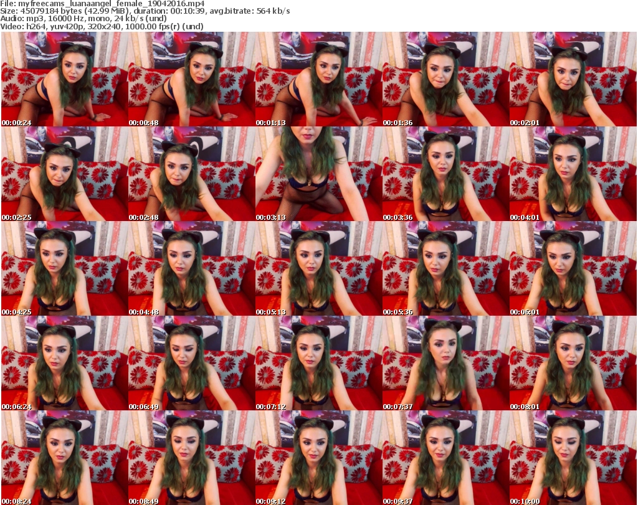This screenshot has width=638, height=505.
Task: Pick the frame stamped 00:08:01
Action: click(573, 363)
